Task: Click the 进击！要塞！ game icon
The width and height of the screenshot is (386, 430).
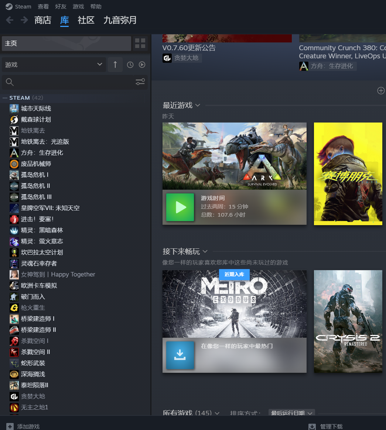Action: coord(14,219)
